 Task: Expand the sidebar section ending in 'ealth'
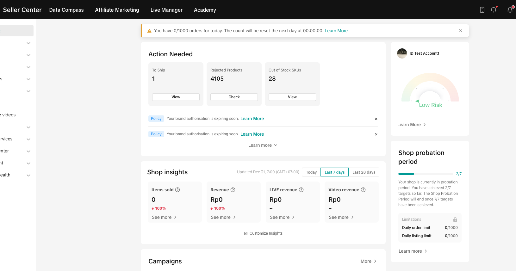point(28,175)
